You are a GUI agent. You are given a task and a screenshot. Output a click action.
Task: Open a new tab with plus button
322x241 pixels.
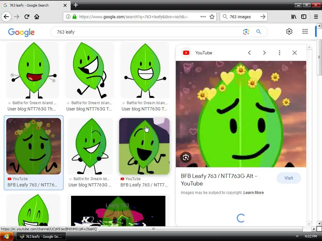[75, 5]
